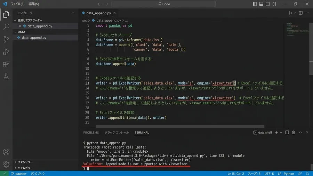Open the customize layout icon
The height and width of the screenshot is (176, 313).
[x=274, y=4]
